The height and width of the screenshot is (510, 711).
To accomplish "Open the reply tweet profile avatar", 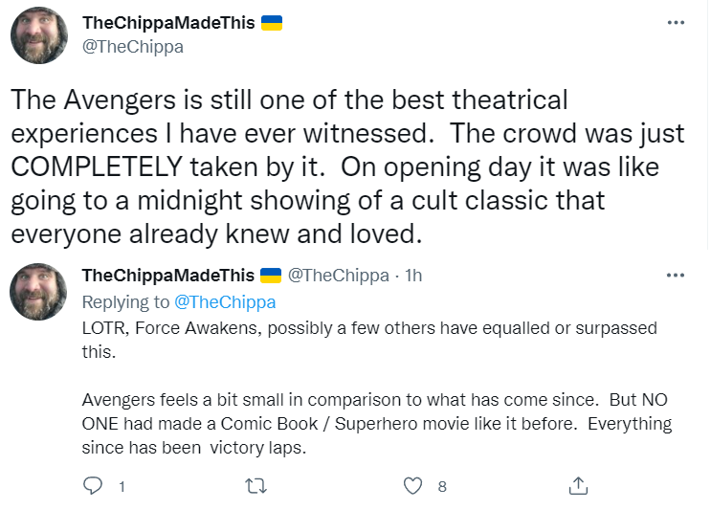I will coord(38,292).
